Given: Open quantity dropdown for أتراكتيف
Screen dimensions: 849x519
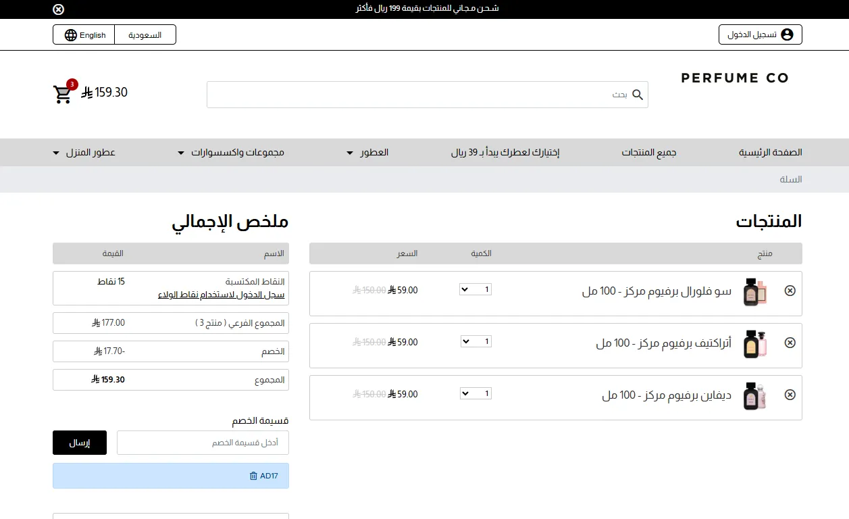Looking at the screenshot, I should [x=475, y=341].
